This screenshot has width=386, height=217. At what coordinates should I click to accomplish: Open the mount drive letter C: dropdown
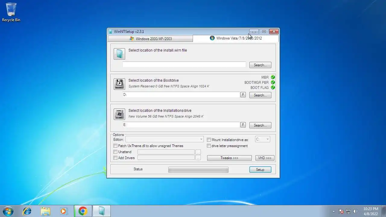point(262,139)
